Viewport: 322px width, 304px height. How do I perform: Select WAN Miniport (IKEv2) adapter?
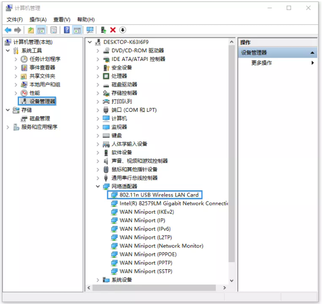coord(147,212)
